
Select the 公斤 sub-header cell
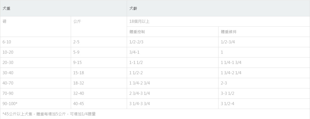tap(77, 21)
